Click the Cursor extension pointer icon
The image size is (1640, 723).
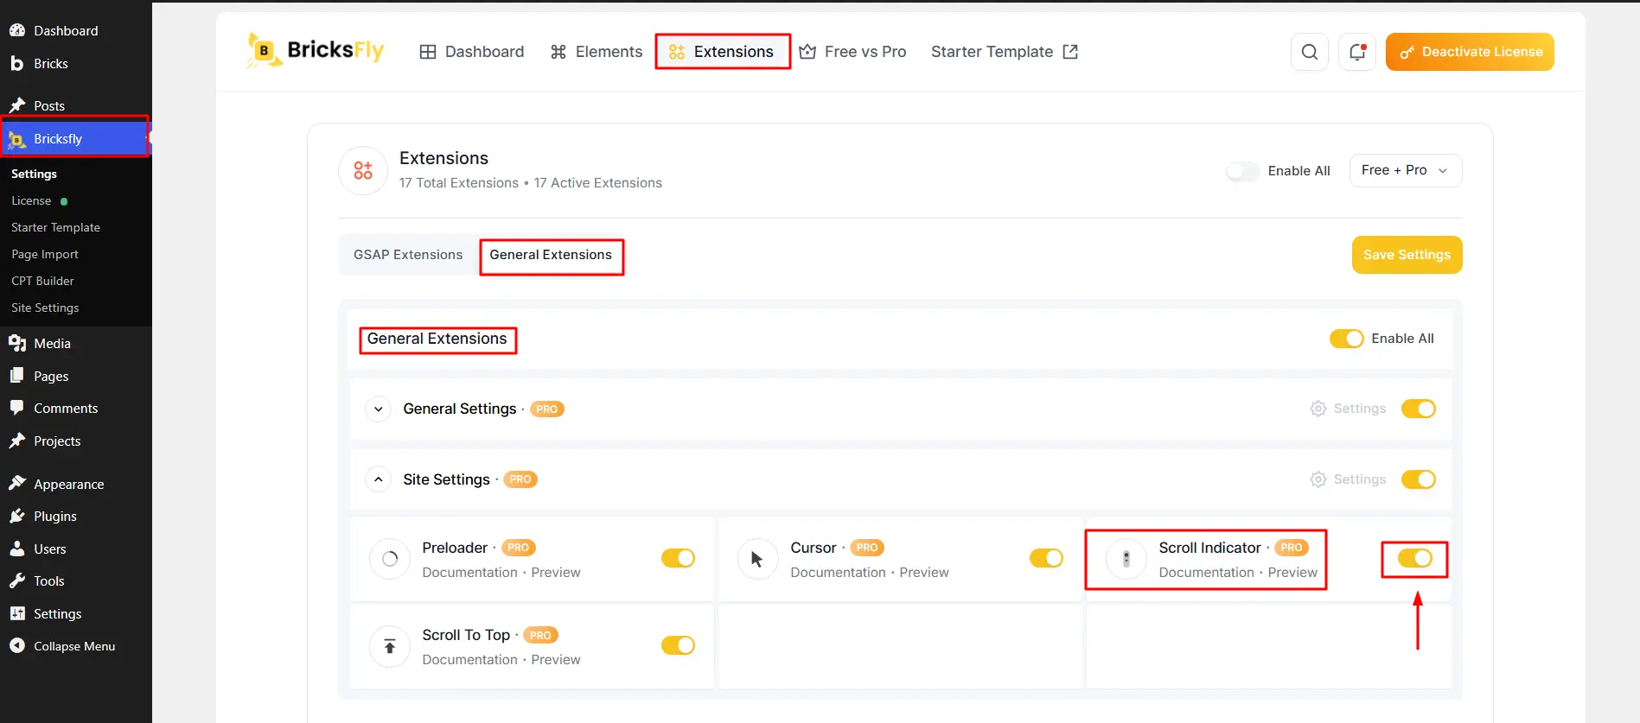tap(757, 559)
